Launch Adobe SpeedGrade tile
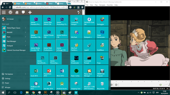170x95 pixels. [x=42, y=58]
